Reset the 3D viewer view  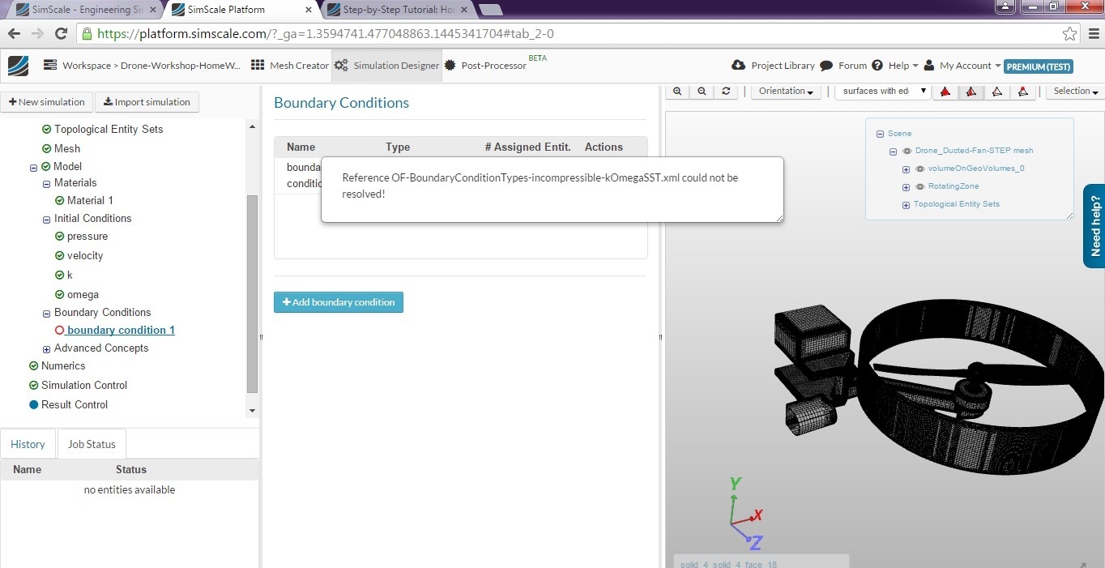point(726,92)
